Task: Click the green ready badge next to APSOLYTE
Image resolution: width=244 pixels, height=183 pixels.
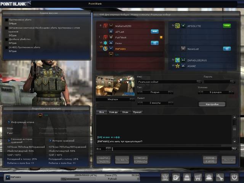Action: 227,26
